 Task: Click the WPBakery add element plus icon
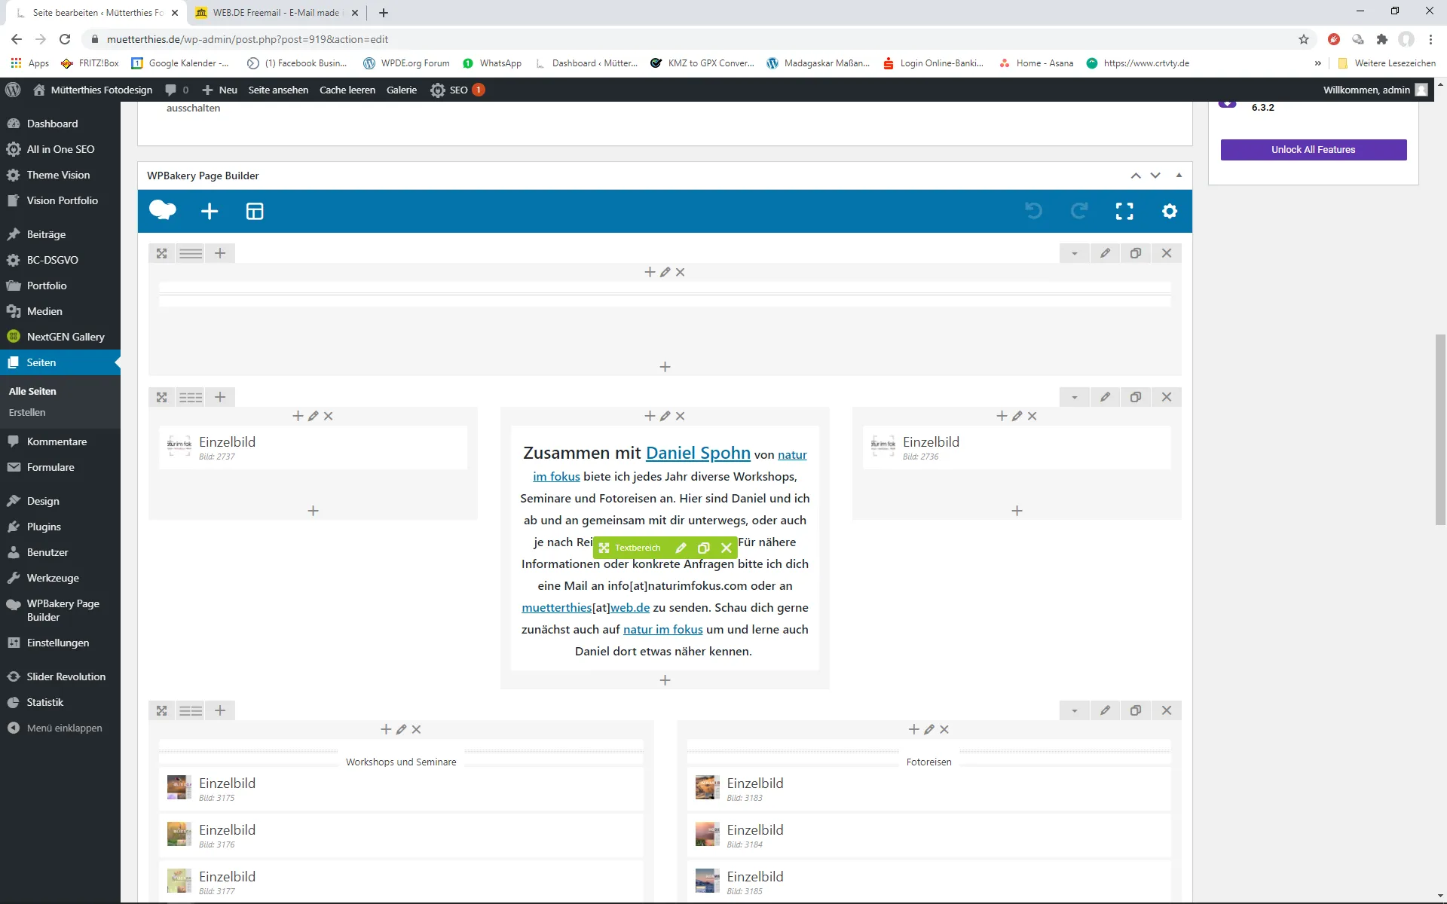tap(210, 212)
